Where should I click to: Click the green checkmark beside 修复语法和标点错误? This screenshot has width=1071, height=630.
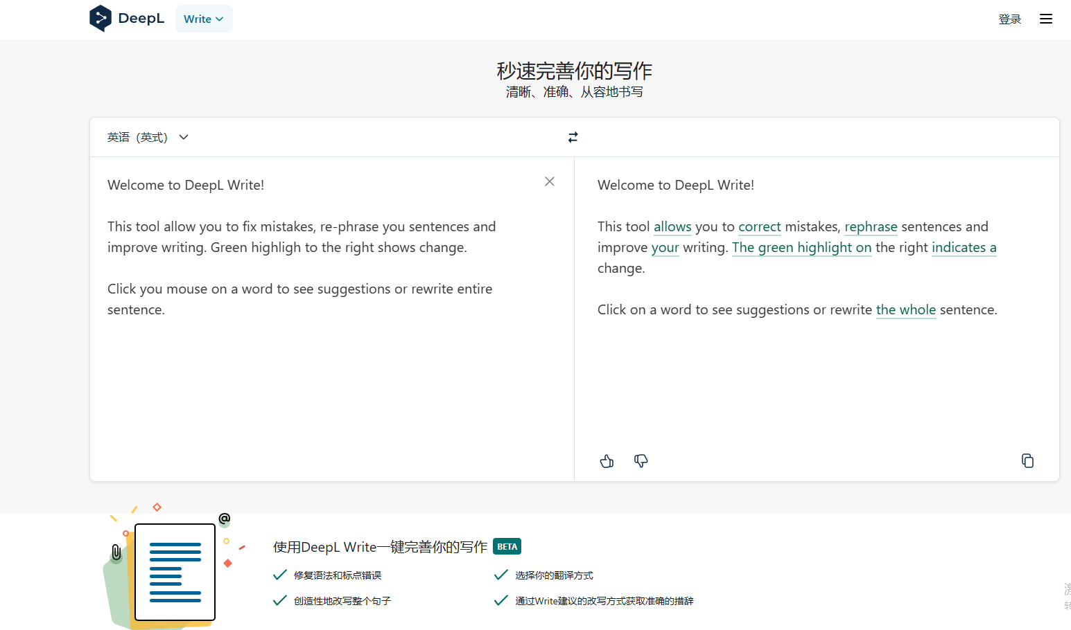[279, 574]
